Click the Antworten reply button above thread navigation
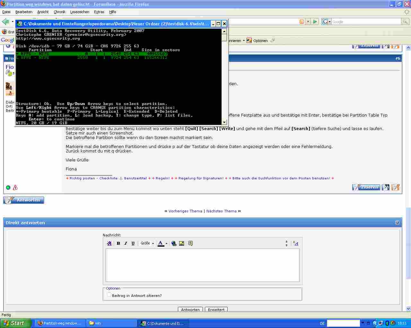411x328 pixels. click(24, 200)
